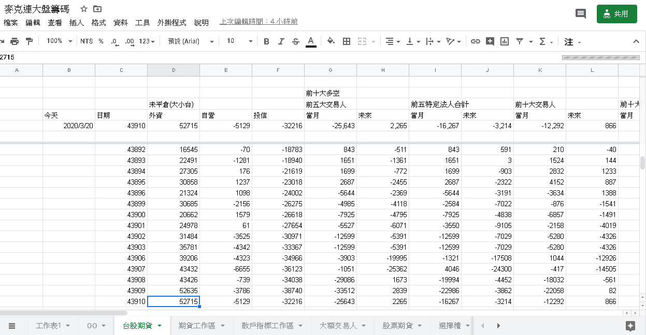The width and height of the screenshot is (646, 335).
Task: Click the print icon
Action: [x=15, y=41]
